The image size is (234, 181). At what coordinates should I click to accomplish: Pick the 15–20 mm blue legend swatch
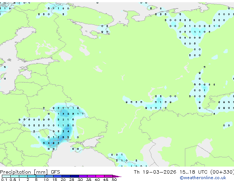(x=57, y=176)
